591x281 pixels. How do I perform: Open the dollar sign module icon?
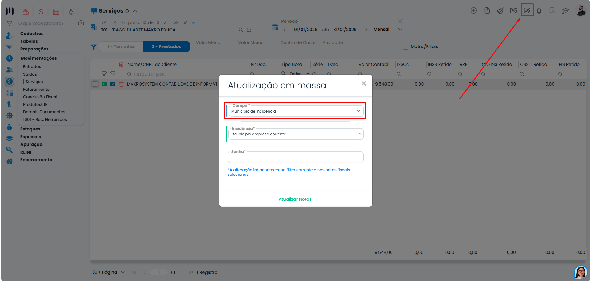pos(41,12)
